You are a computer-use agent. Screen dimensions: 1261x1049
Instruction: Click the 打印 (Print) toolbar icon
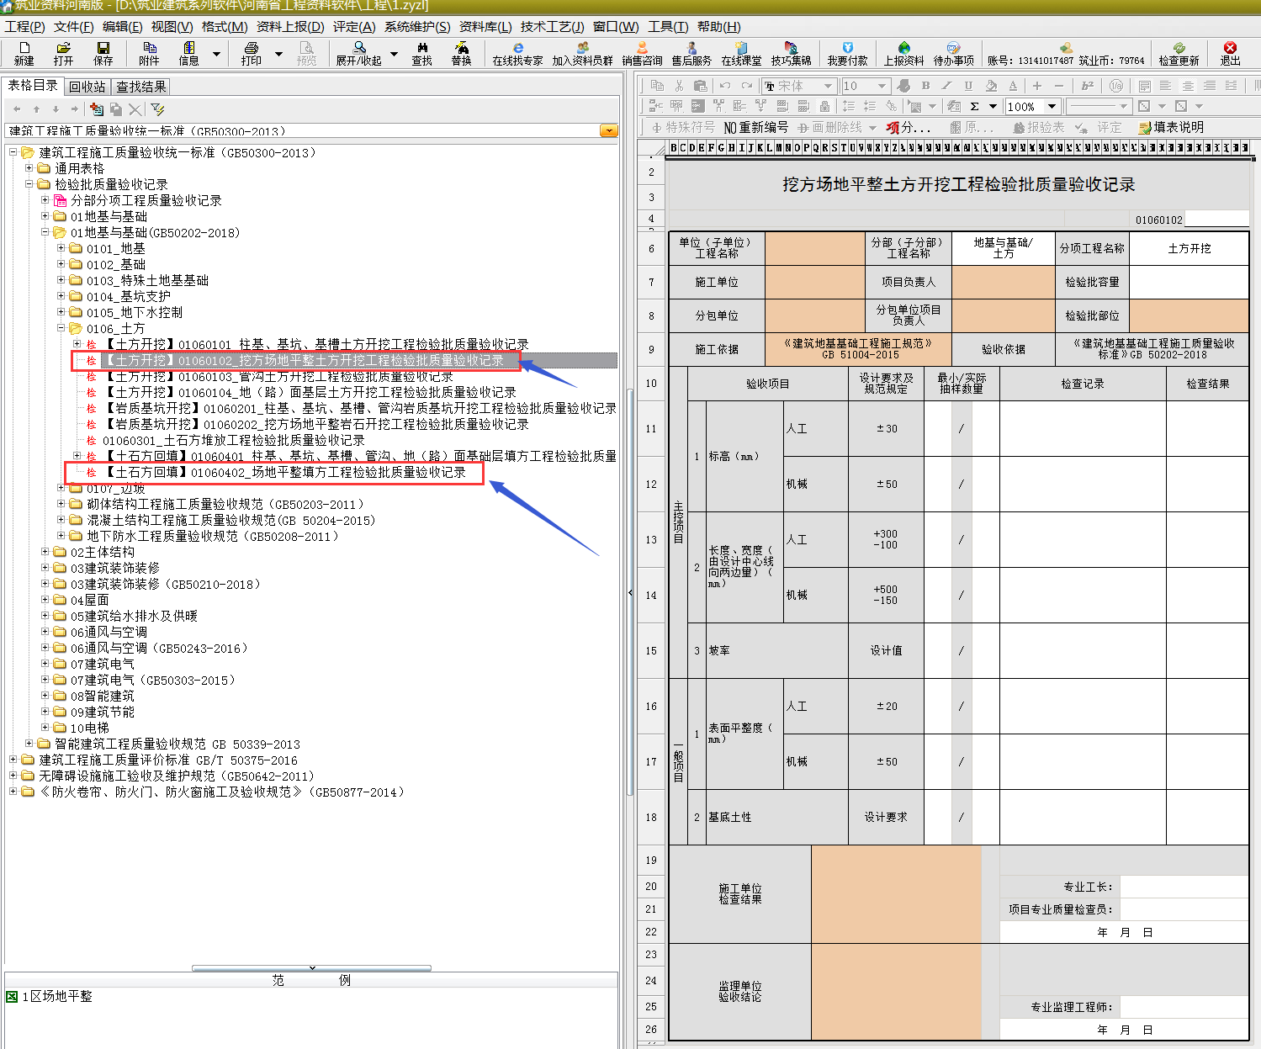(x=252, y=54)
